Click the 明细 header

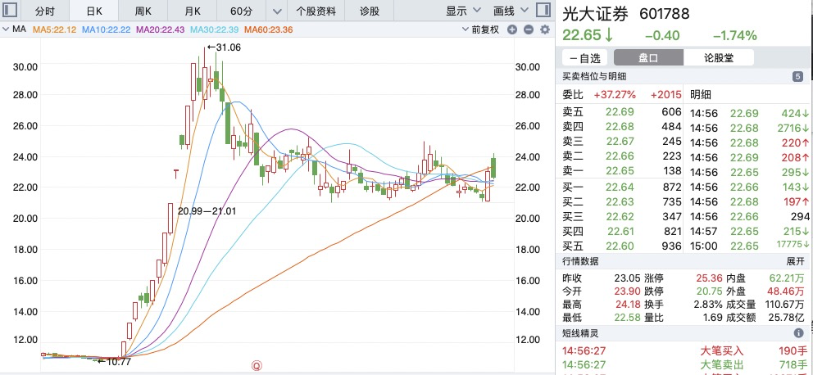coord(701,95)
